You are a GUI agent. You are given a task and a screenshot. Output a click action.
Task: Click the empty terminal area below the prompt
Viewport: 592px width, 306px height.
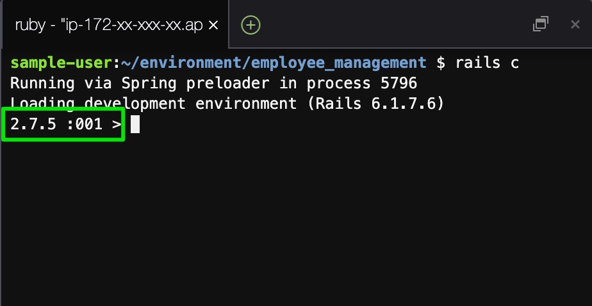(x=295, y=218)
